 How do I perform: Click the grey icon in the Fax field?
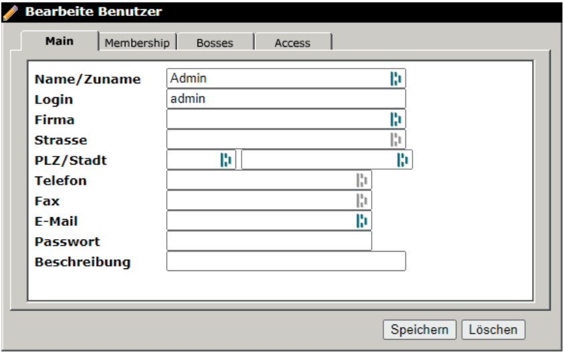coord(362,200)
